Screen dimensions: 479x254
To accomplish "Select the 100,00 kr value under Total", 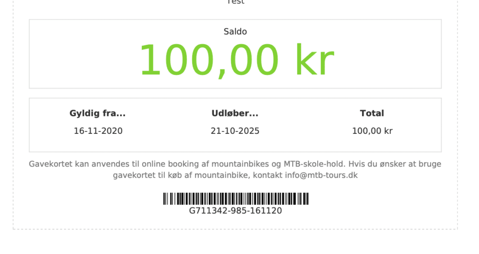I will point(372,131).
